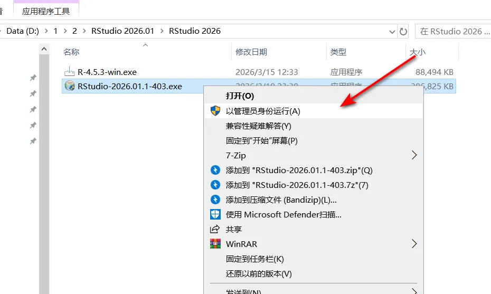Screen dimensions: 491x294
Task: Click 应用程序 type of R-4.5.3-win.exe
Action: (x=346, y=72)
